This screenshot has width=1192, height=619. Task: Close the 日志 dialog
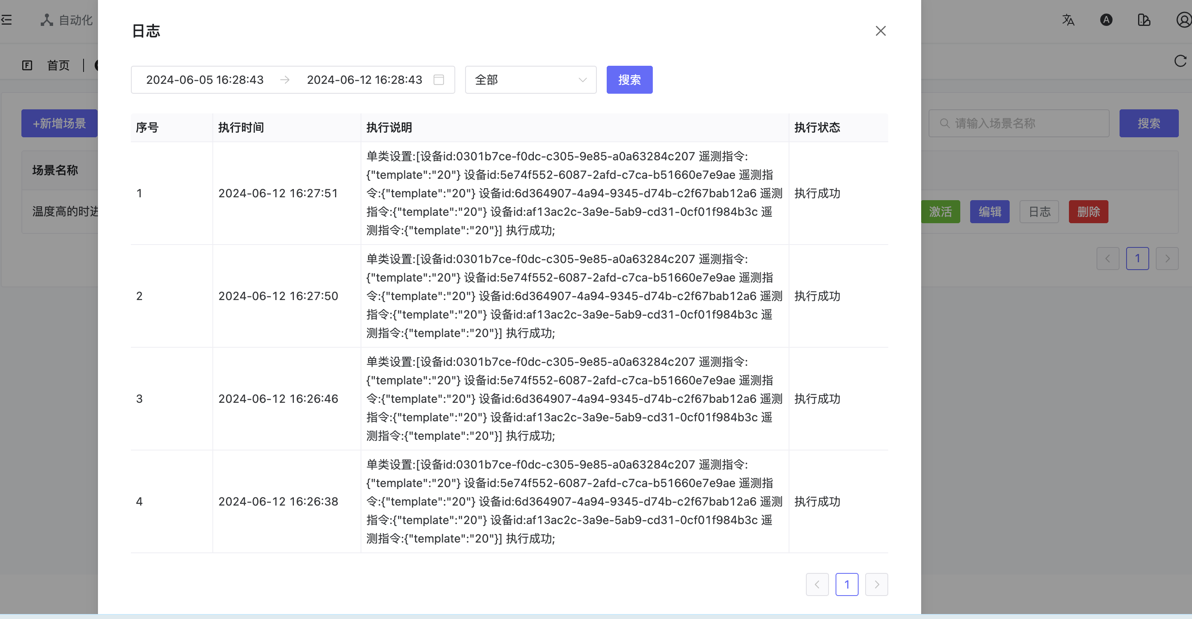coord(880,30)
